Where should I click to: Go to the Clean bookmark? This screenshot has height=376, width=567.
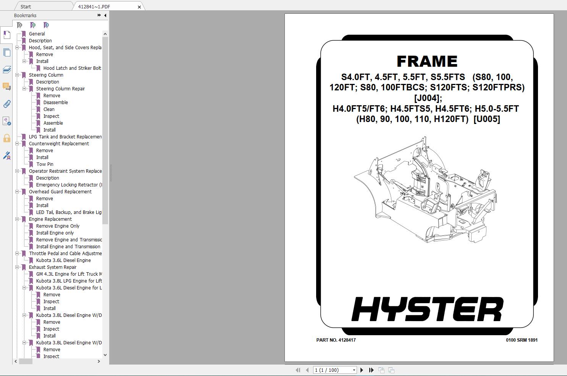point(48,109)
